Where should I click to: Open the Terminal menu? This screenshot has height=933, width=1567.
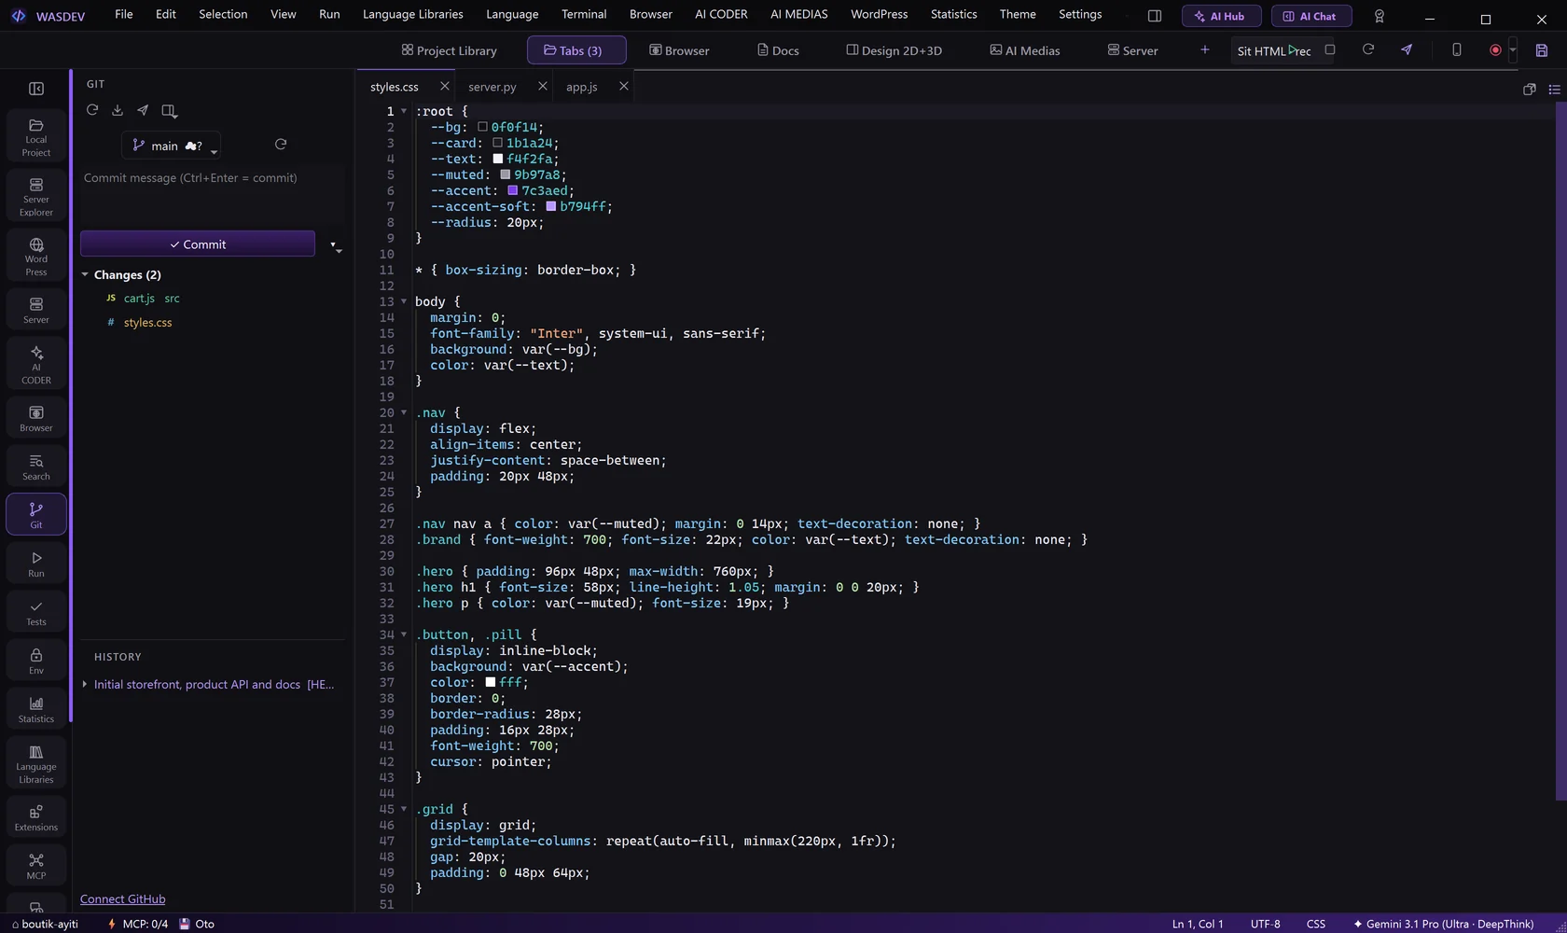pyautogui.click(x=584, y=15)
